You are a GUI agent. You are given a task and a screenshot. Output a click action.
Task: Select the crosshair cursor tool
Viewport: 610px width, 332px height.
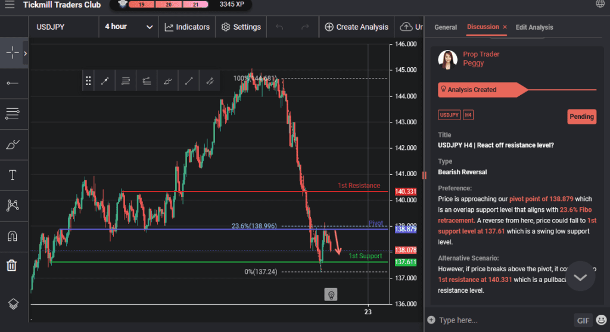tap(12, 52)
